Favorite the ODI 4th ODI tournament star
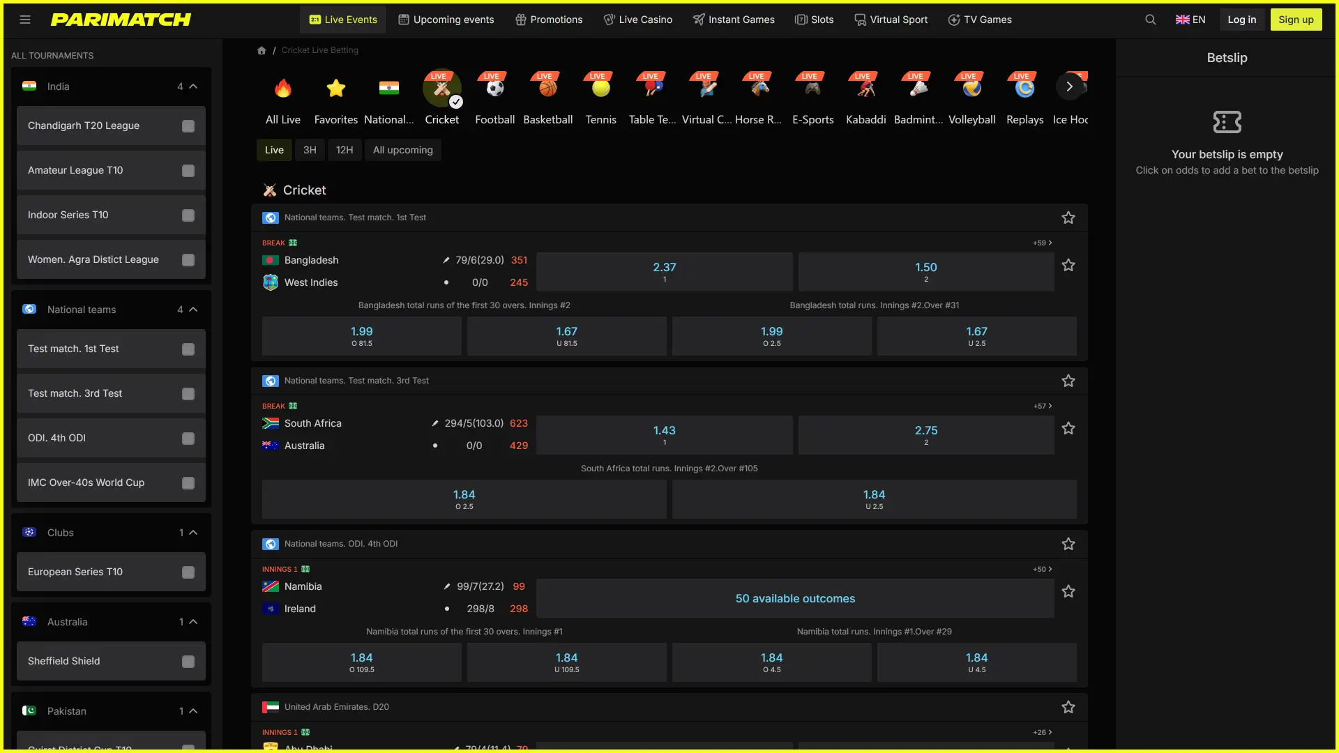Viewport: 1339px width, 753px height. (x=1068, y=544)
